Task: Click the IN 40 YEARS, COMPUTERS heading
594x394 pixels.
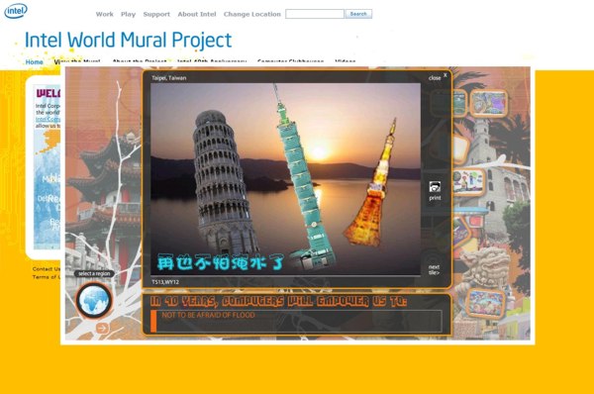Action: tap(278, 301)
